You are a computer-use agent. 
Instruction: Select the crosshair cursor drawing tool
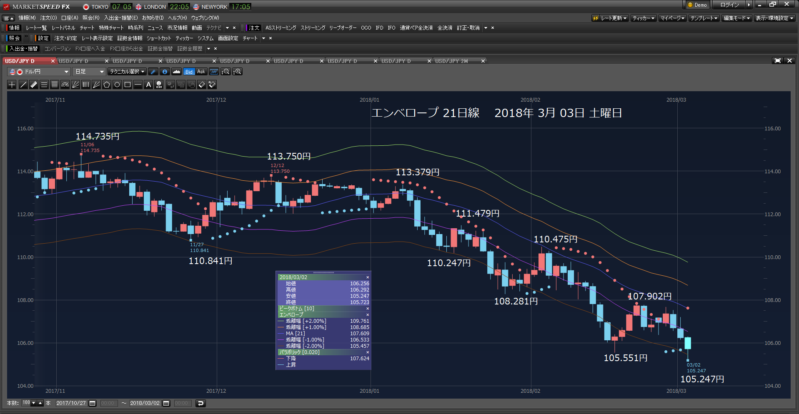pos(12,85)
